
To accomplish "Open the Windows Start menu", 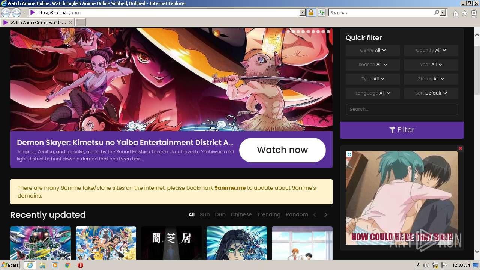I will pos(10,265).
